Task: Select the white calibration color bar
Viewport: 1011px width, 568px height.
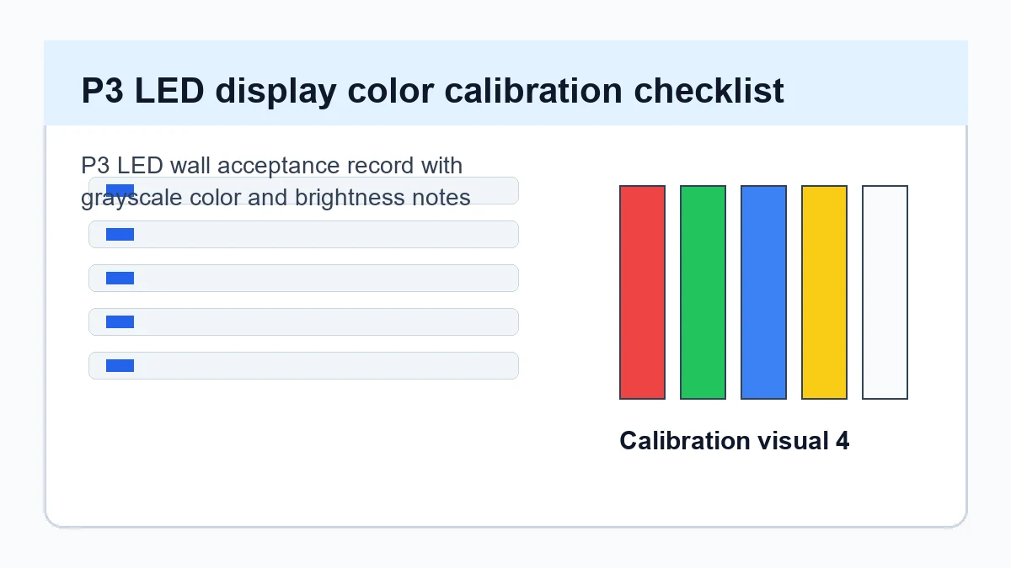Action: coord(885,292)
